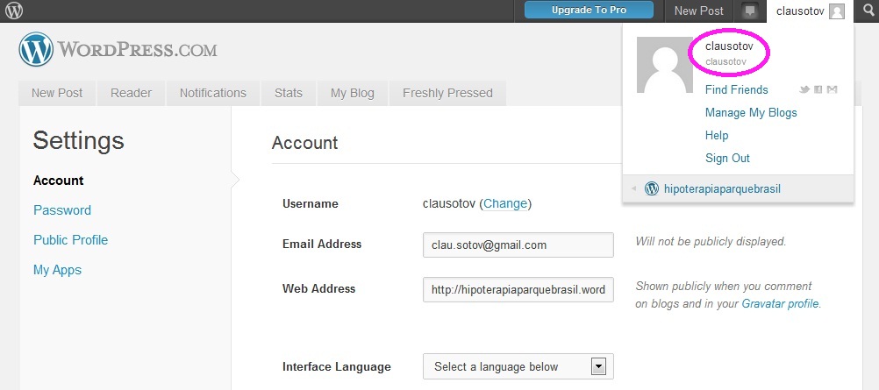Viewport: 879px width, 390px height.
Task: Open the Freshly Pressed tab
Action: tap(447, 93)
